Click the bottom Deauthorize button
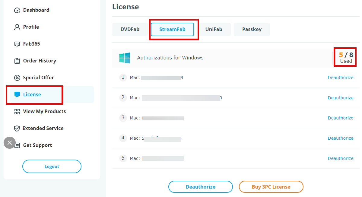Viewport: 362px width, 197px height. [201, 187]
